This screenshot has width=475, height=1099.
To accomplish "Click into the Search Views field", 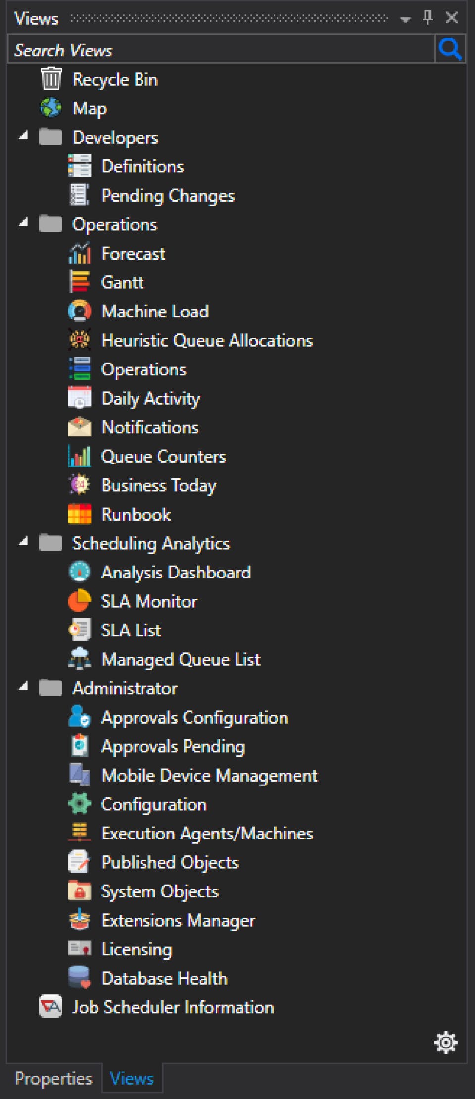I will (x=220, y=50).
